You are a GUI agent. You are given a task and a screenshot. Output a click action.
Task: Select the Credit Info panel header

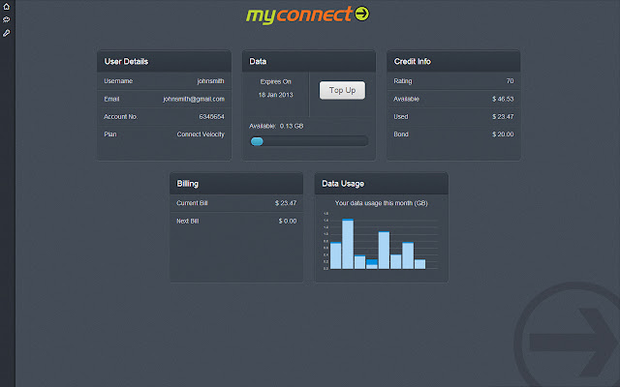tap(453, 61)
